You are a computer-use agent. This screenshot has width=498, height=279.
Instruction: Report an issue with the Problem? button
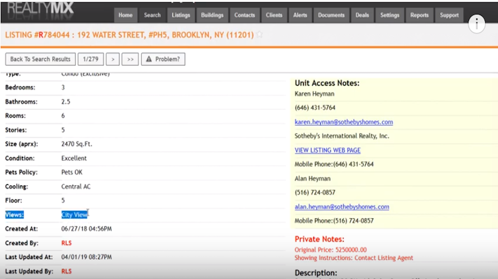[x=163, y=59]
